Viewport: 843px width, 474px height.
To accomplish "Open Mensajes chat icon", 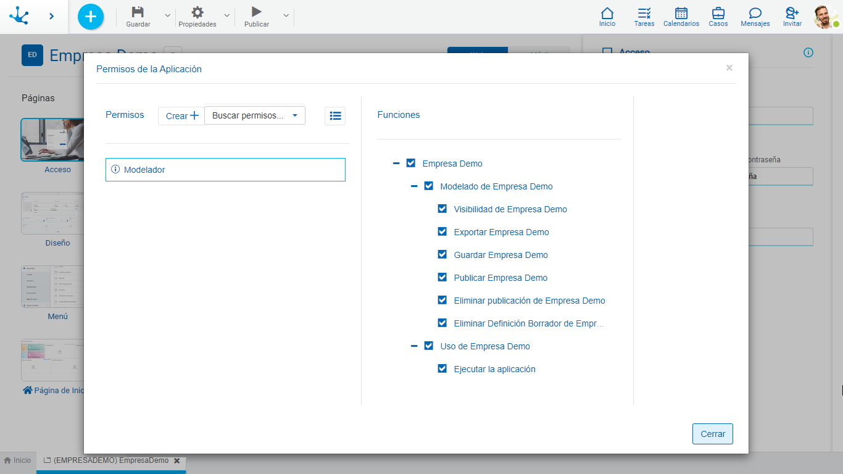I will pos(755,13).
